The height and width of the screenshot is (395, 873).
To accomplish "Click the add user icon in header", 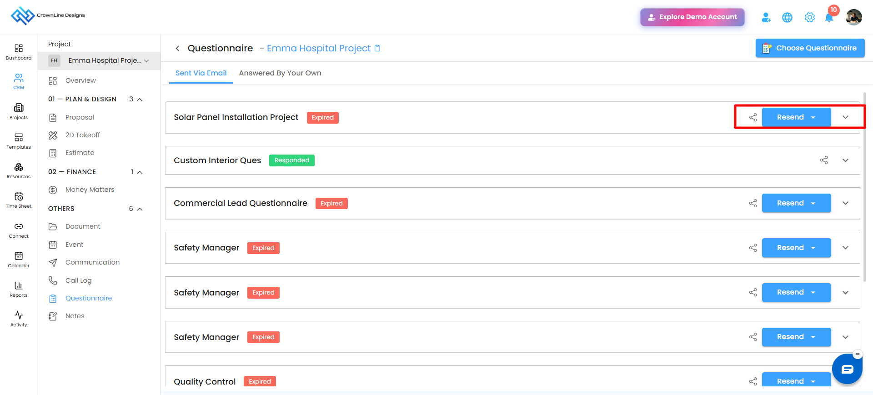I will point(766,17).
